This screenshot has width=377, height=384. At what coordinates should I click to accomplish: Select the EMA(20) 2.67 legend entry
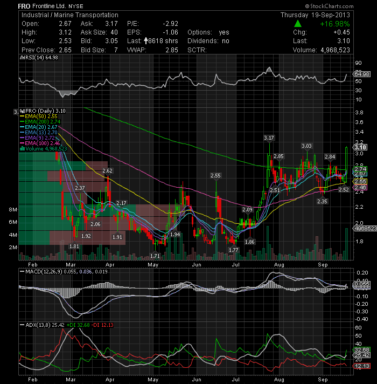click(x=39, y=127)
